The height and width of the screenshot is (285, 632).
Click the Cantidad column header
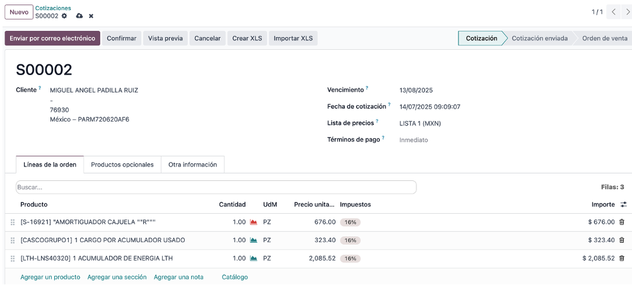pyautogui.click(x=232, y=204)
